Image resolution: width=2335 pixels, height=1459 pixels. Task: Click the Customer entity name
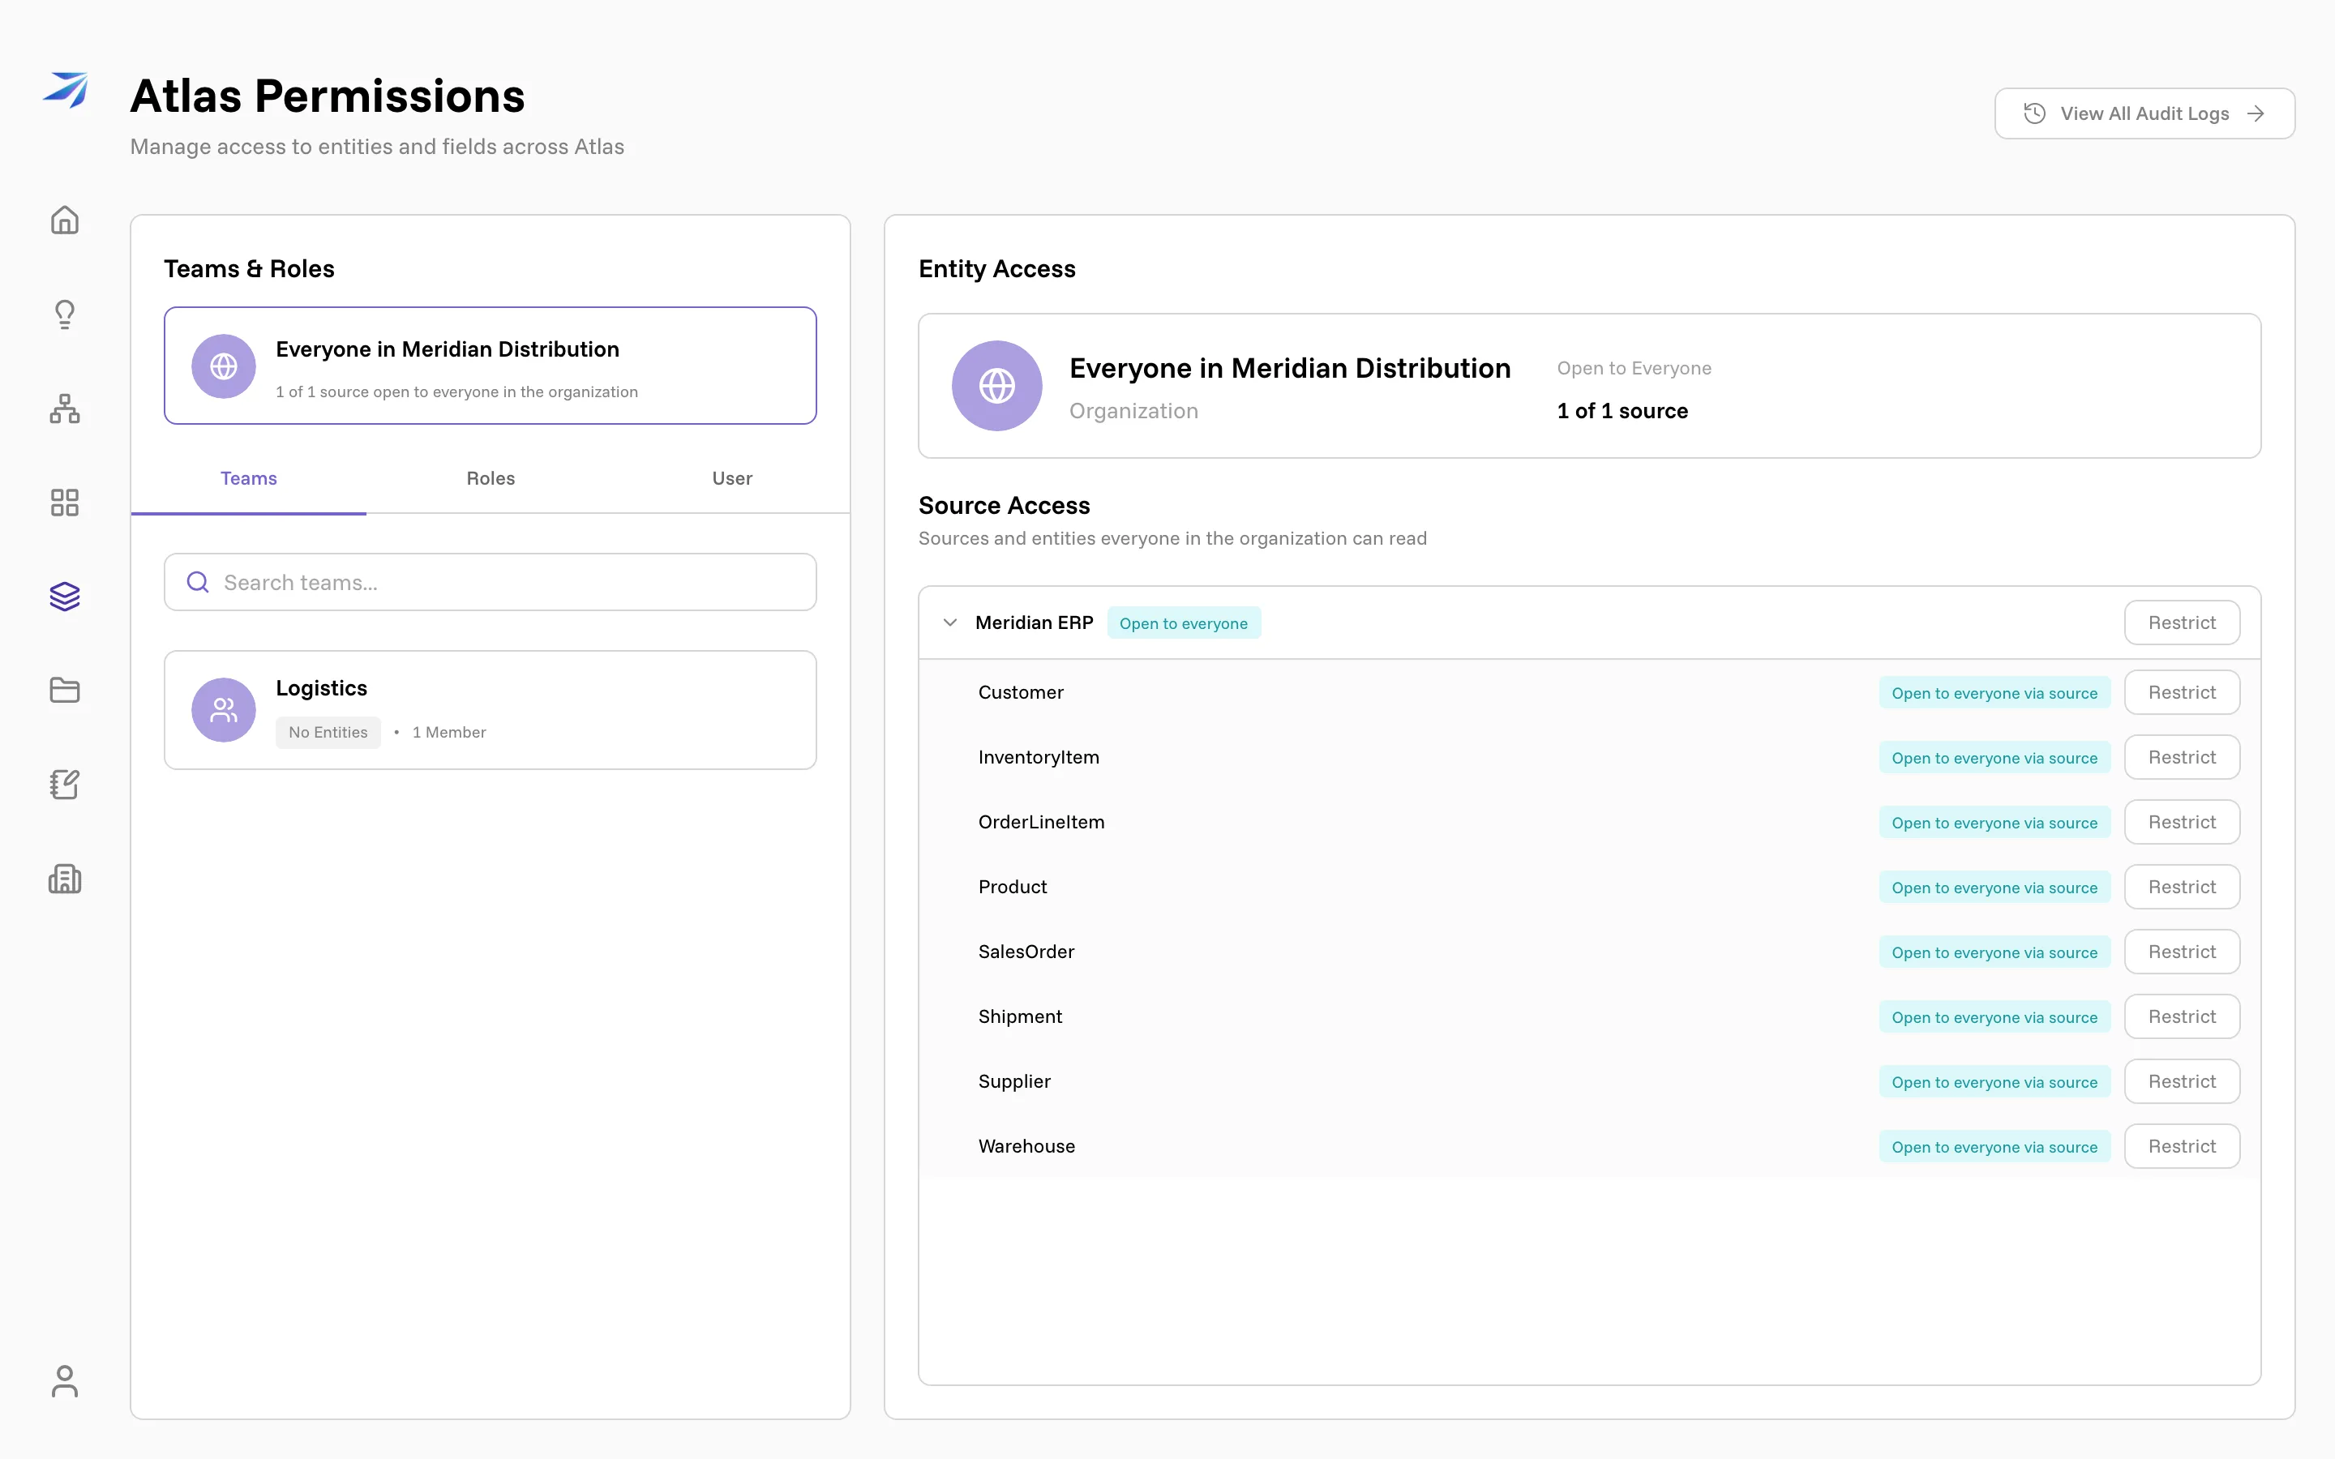(x=1021, y=693)
